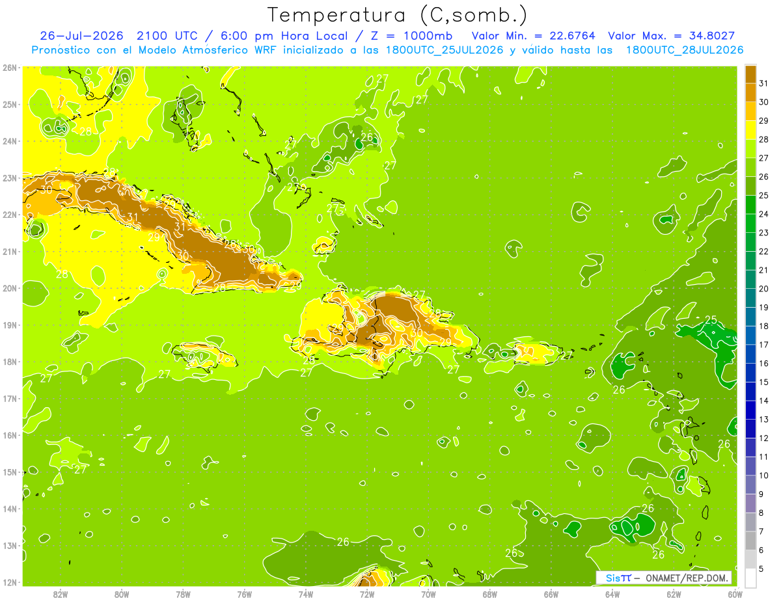This screenshot has width=781, height=603.
Task: Click the '14N' latitude axis label
Action: pyautogui.click(x=10, y=509)
